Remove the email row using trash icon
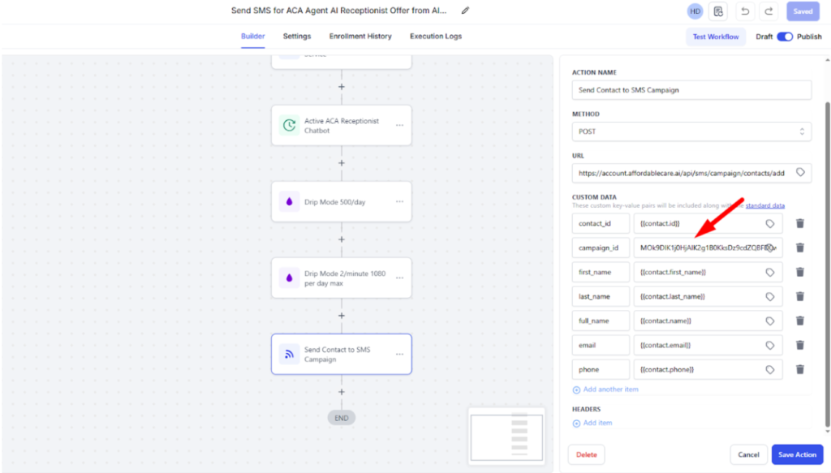The width and height of the screenshot is (831, 473). pos(799,345)
